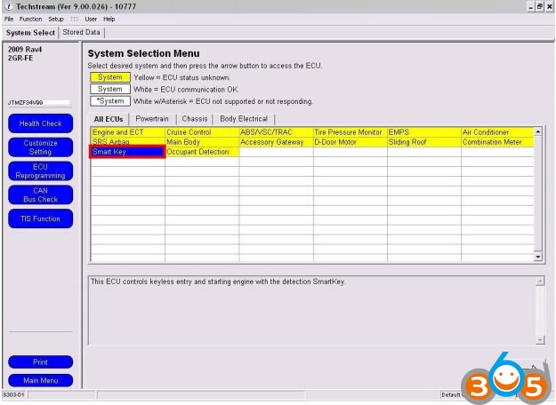
Task: Click the S303-01 status bar code
Action: tap(13, 394)
